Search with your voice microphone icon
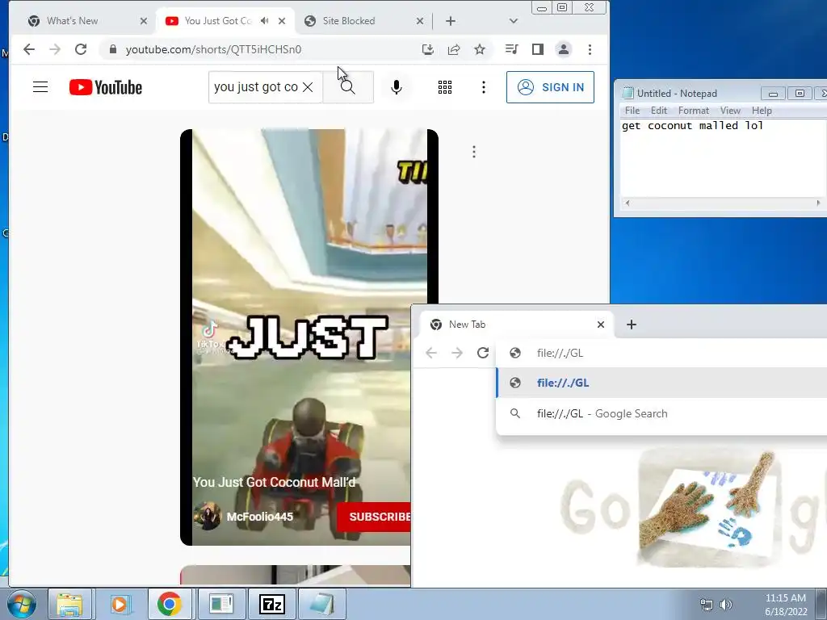 (x=396, y=87)
